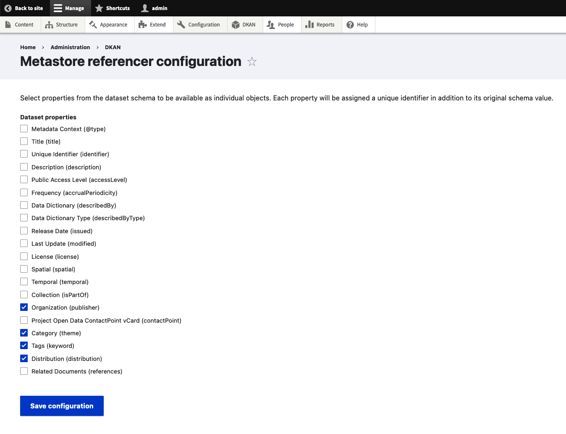
Task: Go to Administration breadcrumb link
Action: pos(70,47)
